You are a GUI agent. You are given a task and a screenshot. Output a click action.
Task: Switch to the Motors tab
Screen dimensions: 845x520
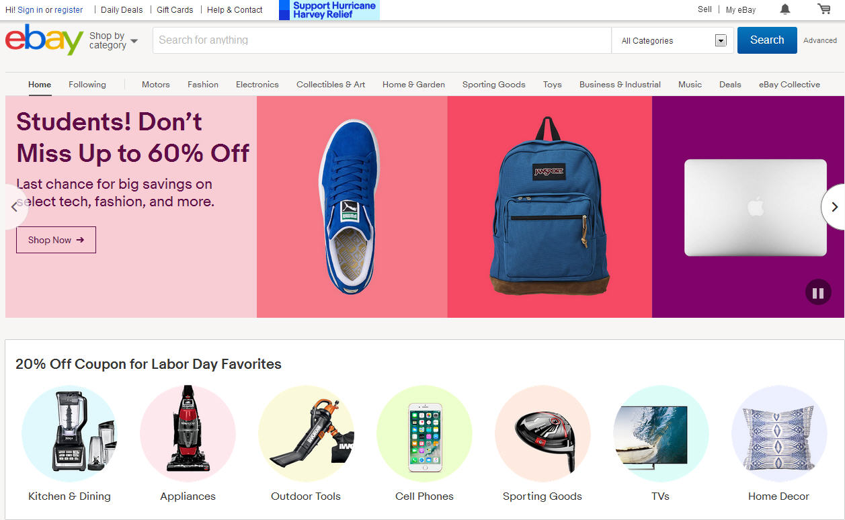click(155, 84)
